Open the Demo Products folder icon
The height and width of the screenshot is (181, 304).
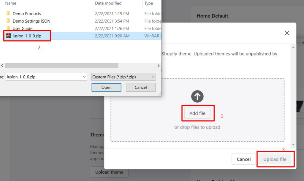[x=8, y=13]
